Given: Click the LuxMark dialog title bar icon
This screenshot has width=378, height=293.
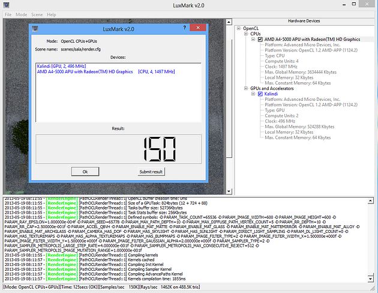Looking at the screenshot, I should 35,29.
